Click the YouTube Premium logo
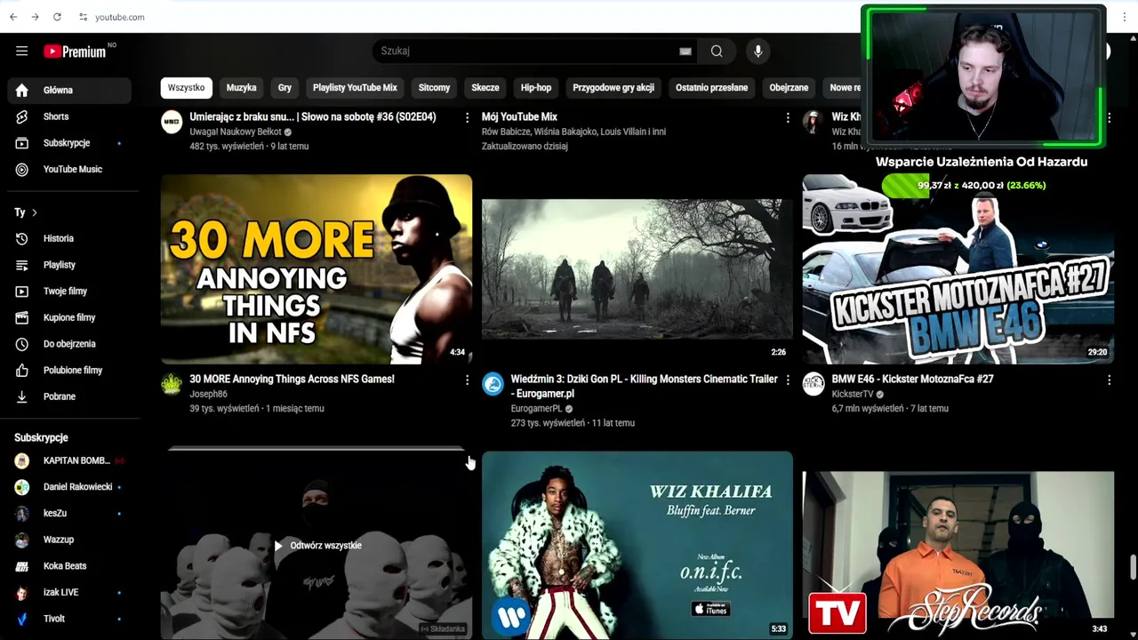The image size is (1138, 640). [x=77, y=52]
